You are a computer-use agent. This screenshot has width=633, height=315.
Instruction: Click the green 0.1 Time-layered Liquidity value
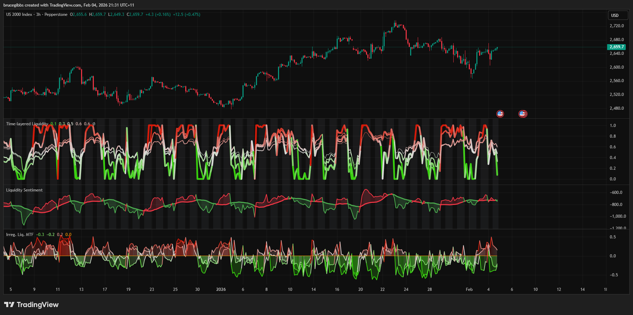tap(53, 124)
